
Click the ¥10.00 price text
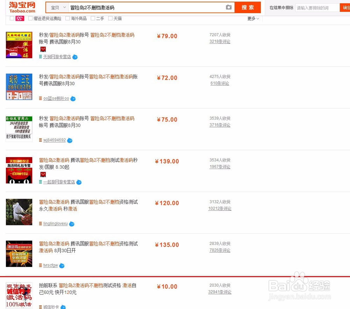point(167,287)
